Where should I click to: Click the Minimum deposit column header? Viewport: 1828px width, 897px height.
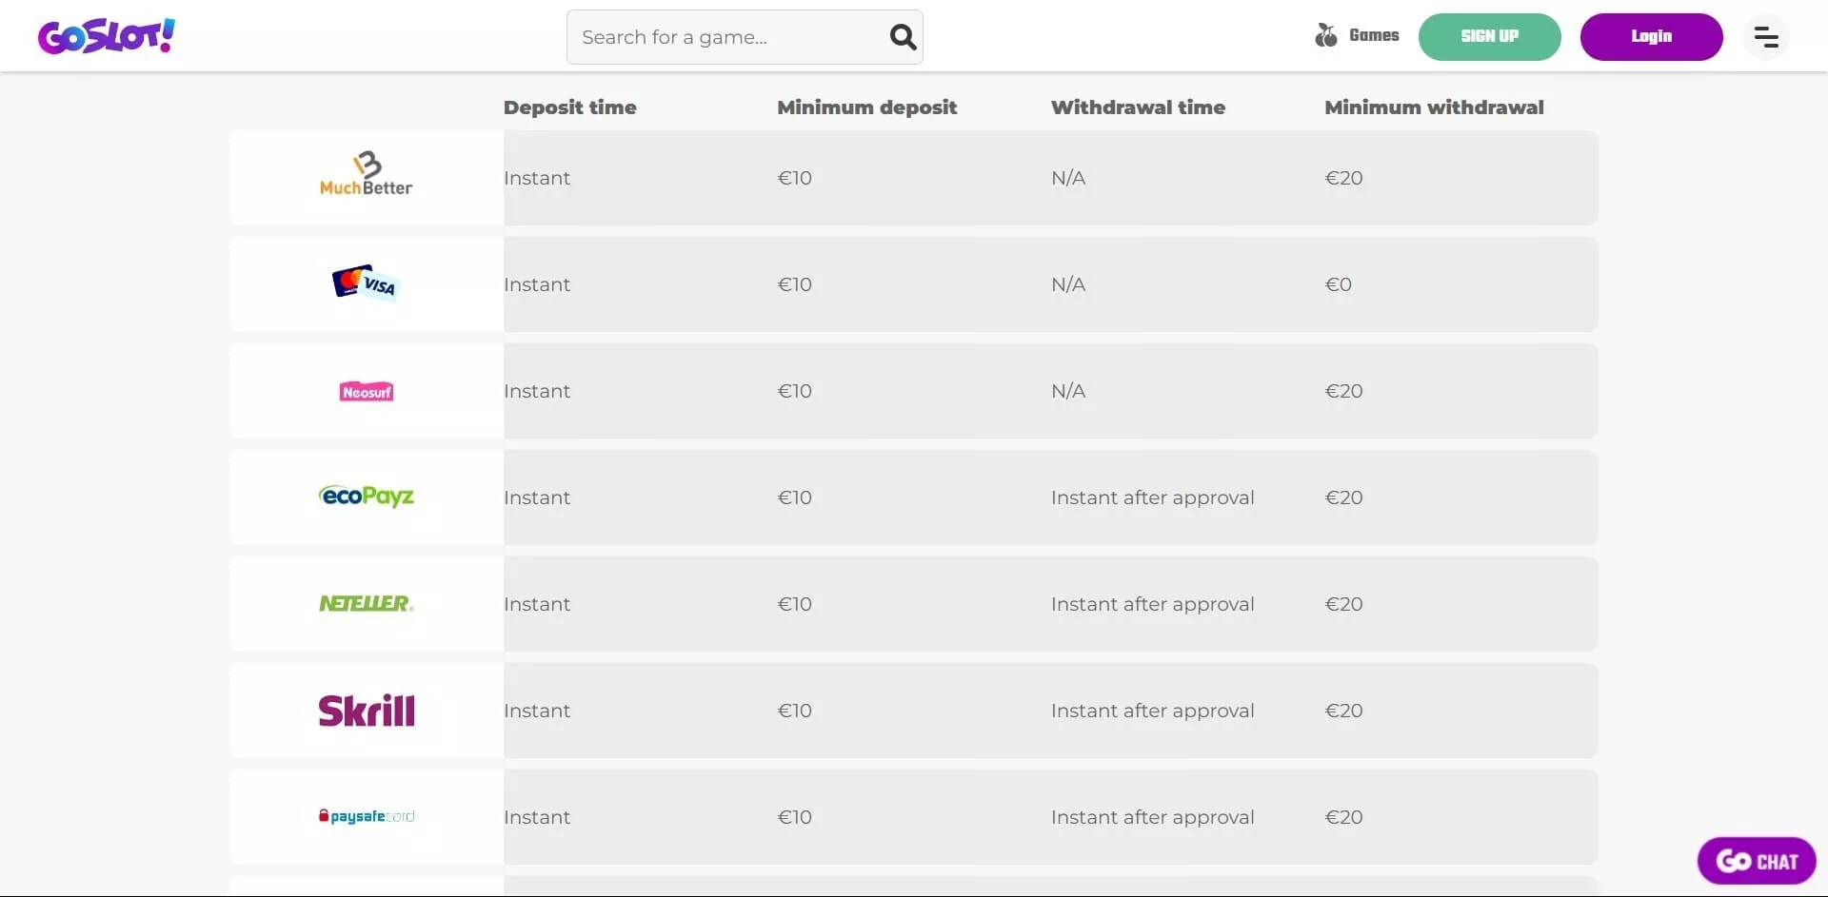pos(866,107)
